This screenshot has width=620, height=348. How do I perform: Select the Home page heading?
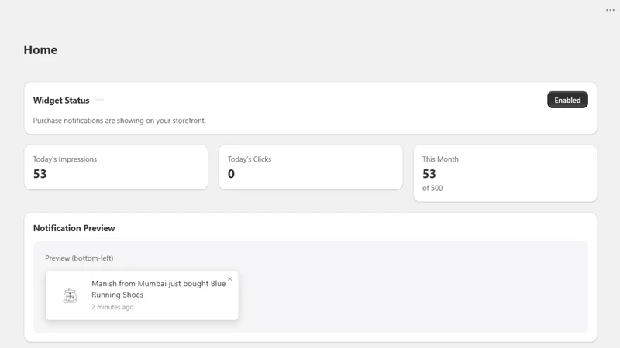tap(40, 50)
